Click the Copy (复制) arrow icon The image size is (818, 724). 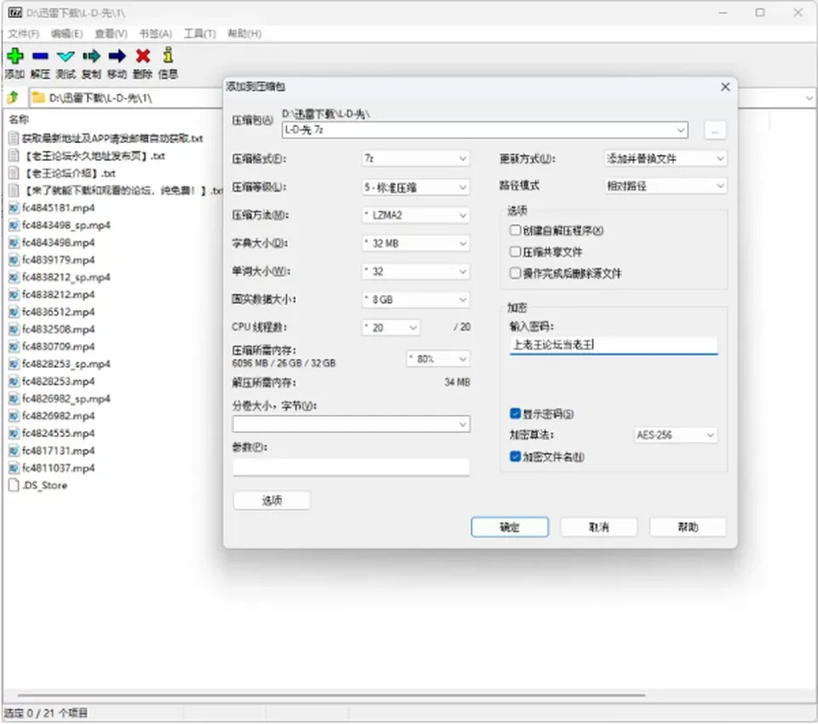(91, 56)
